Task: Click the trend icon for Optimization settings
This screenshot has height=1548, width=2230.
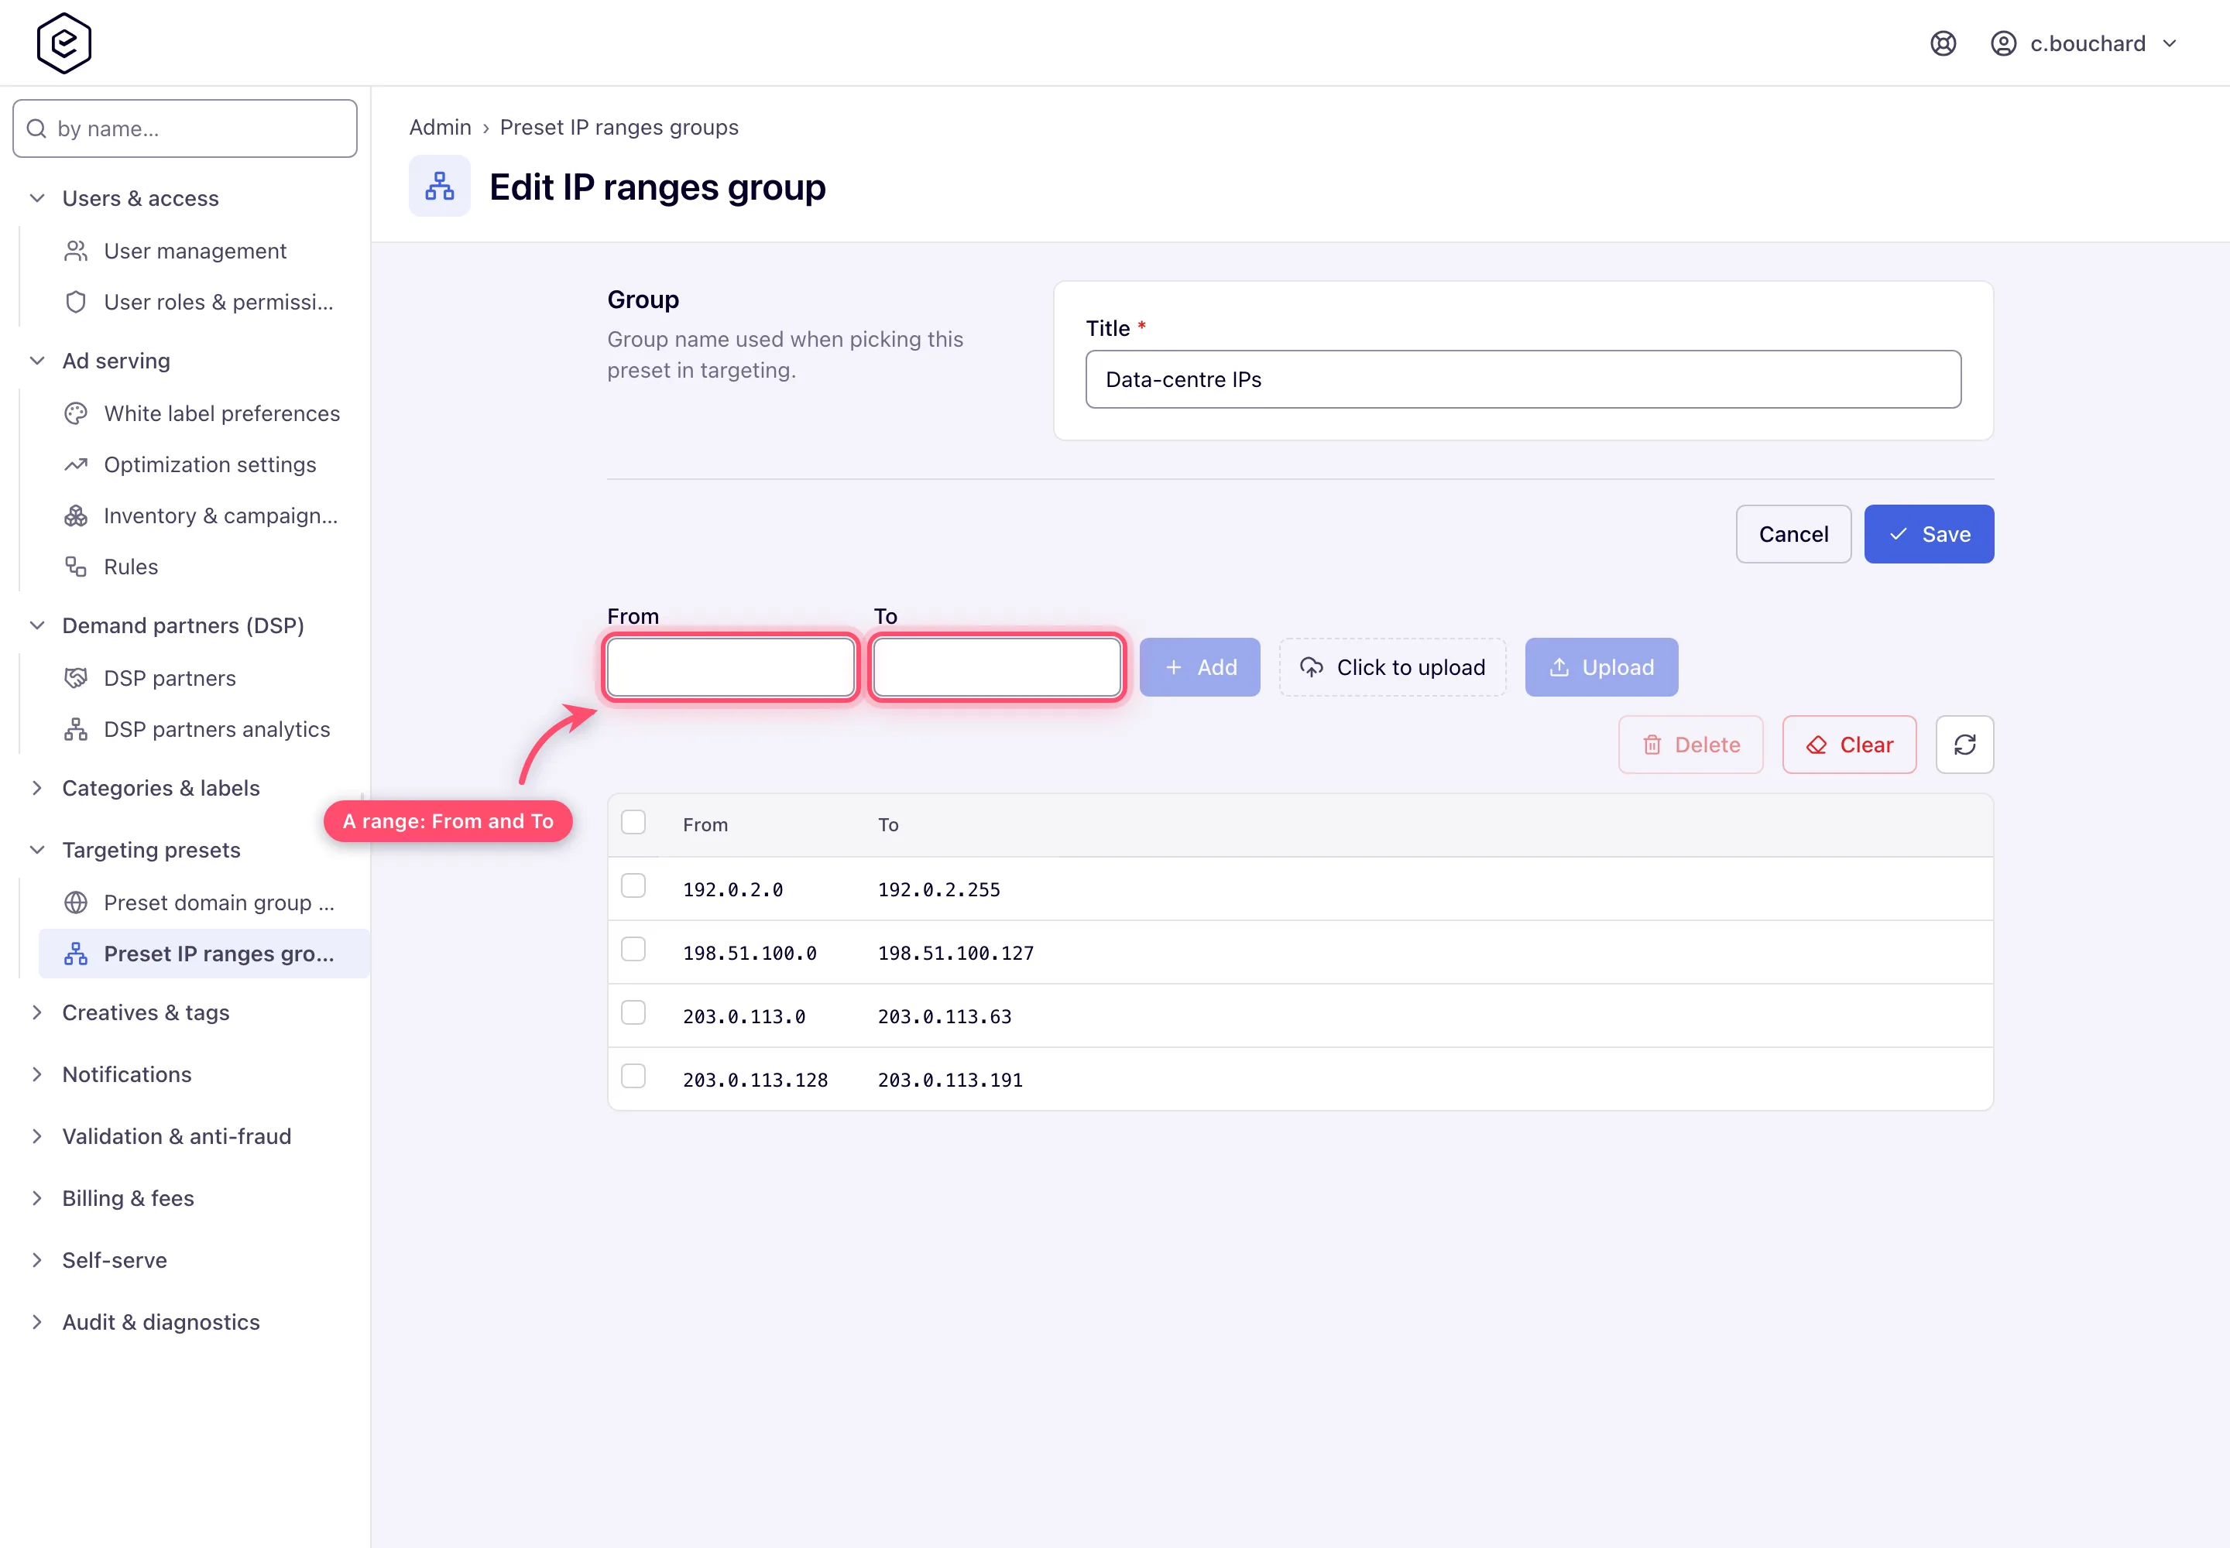Action: (x=76, y=464)
